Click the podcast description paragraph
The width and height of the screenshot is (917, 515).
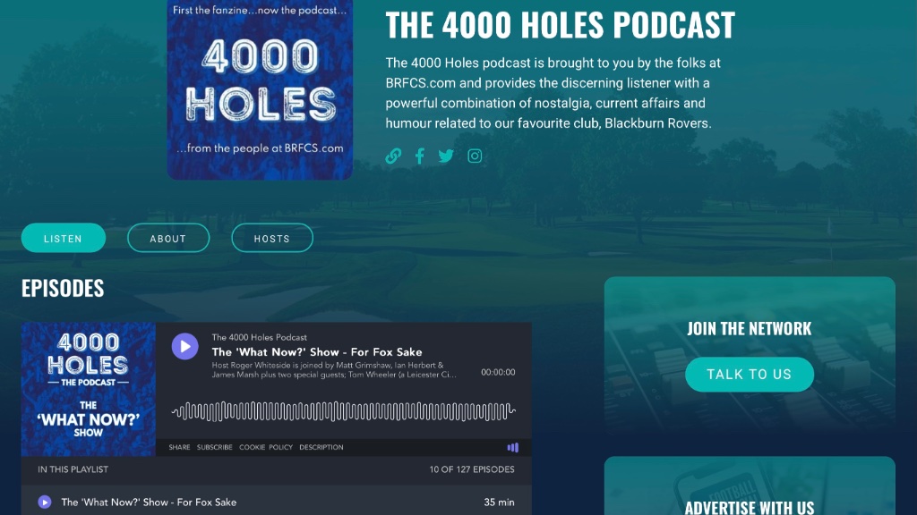(x=553, y=93)
